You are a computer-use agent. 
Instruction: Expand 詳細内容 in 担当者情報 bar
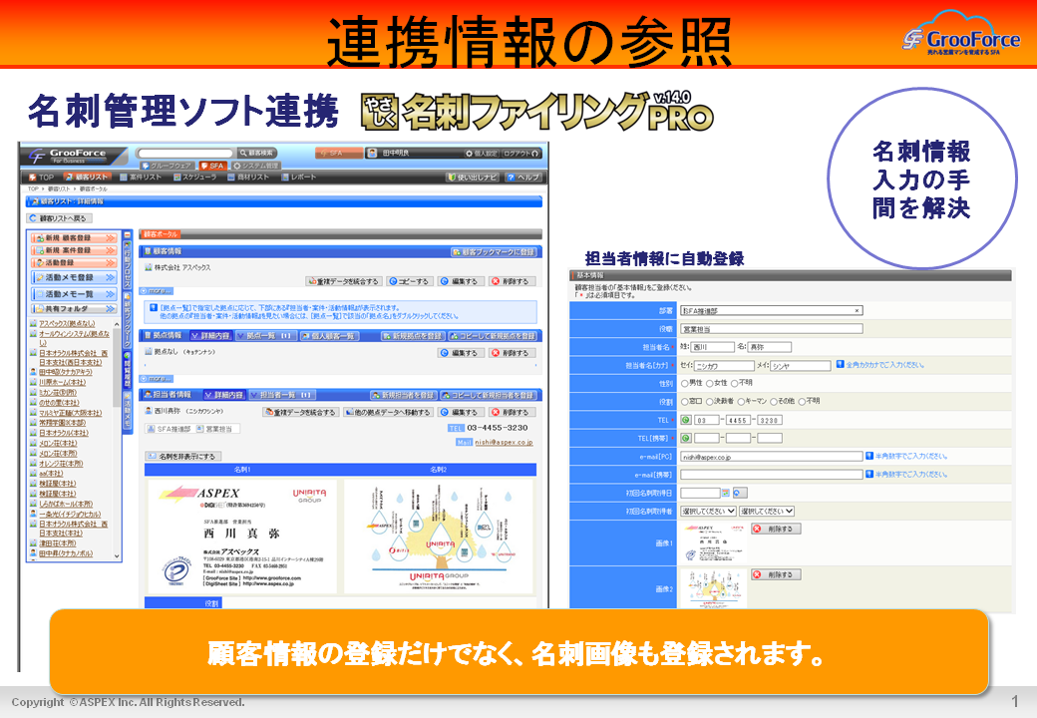pos(224,395)
